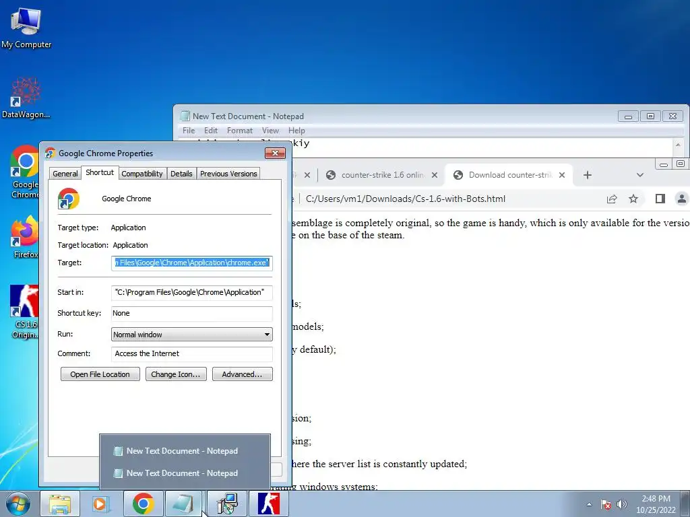Screen dimensions: 690x517
Task: Open My Computer desktop icon
Action: point(26,28)
